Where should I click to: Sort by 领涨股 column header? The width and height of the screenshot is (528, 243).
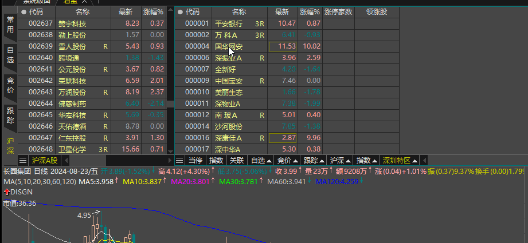click(377, 12)
